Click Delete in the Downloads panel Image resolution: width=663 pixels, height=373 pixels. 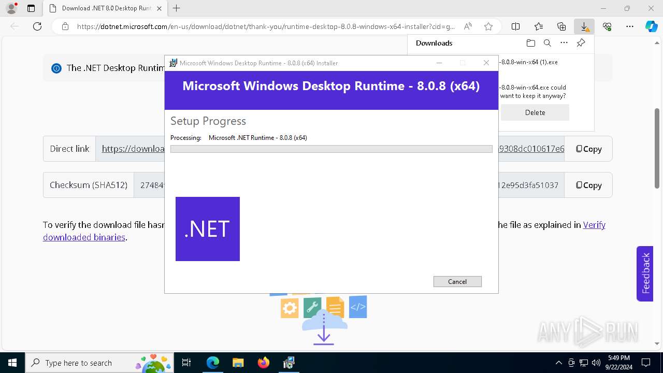535,112
